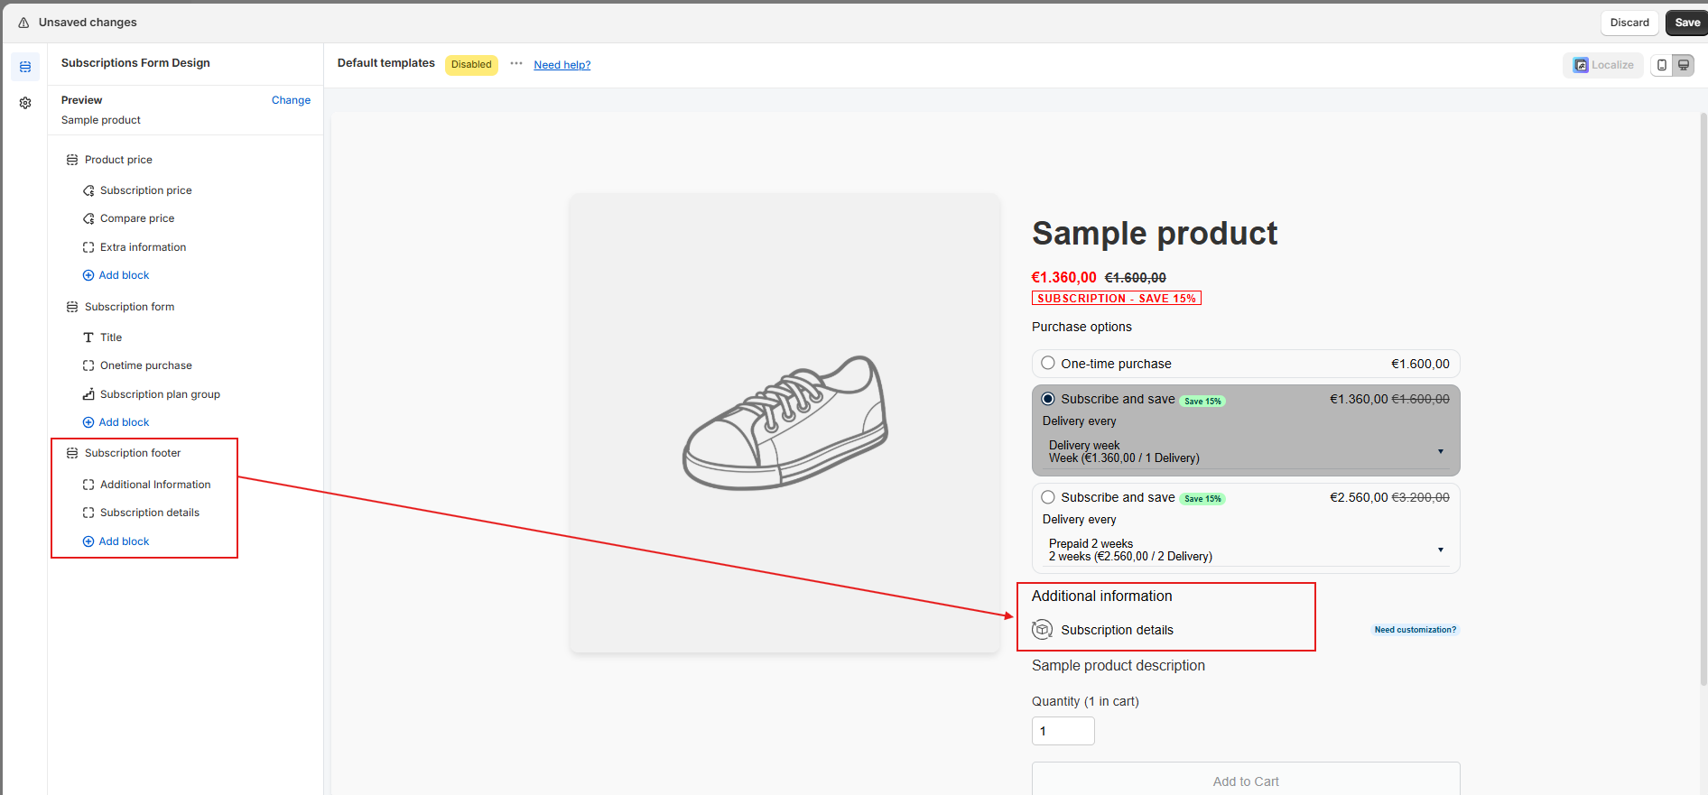The height and width of the screenshot is (795, 1708).
Task: Click the Save button
Action: point(1686,23)
